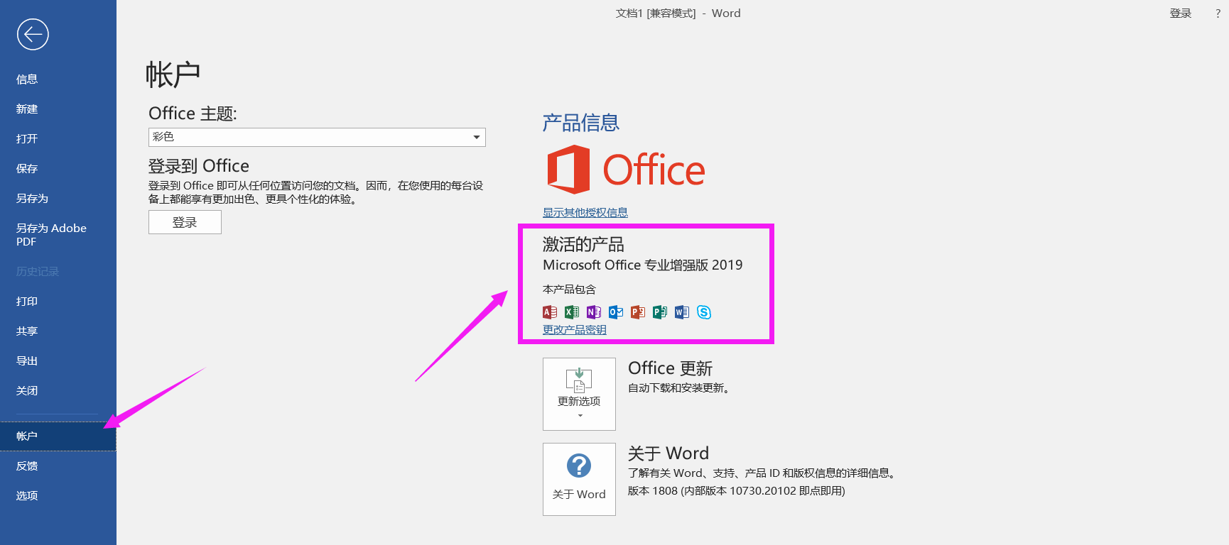Click the Publisher app icon
The width and height of the screenshot is (1229, 545).
click(x=660, y=312)
